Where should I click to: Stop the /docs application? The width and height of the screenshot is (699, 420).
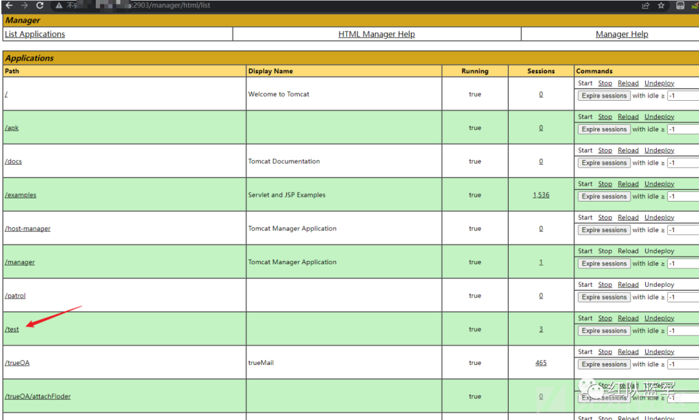point(605,151)
